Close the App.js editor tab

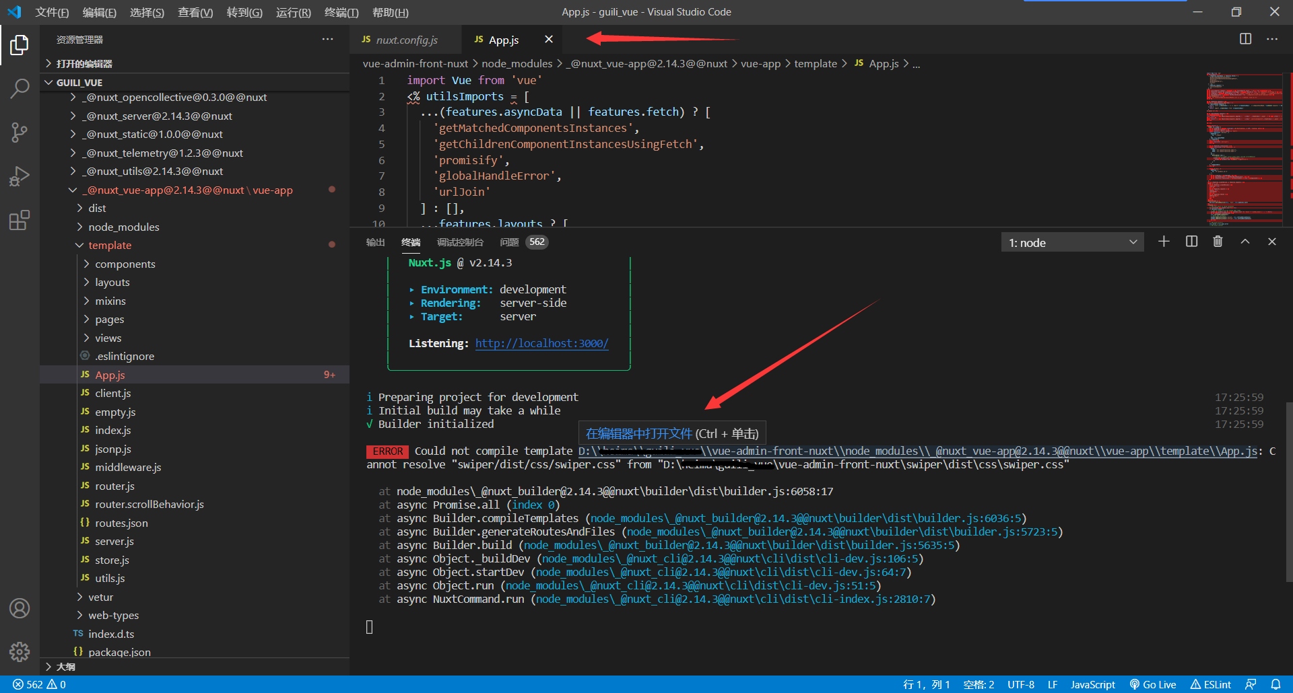[x=549, y=39]
